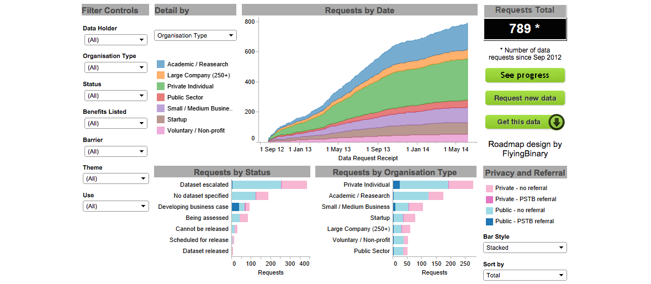Select the Startup legend swatch
The width and height of the screenshot is (651, 284).
pos(161,119)
